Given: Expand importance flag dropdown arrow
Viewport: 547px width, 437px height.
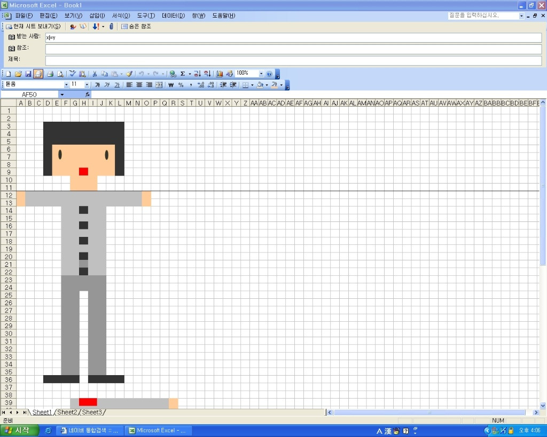Looking at the screenshot, I should (x=103, y=27).
